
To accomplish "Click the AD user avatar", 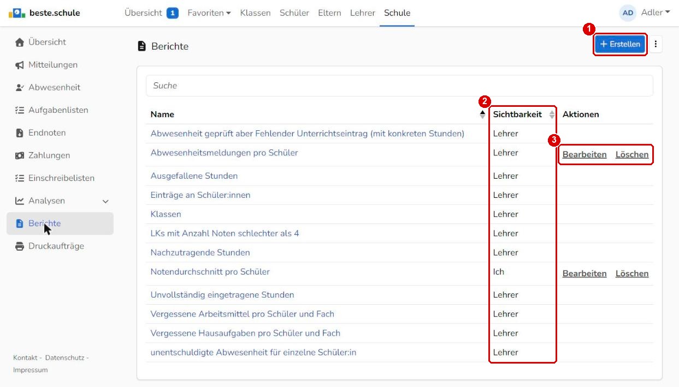I will click(628, 13).
